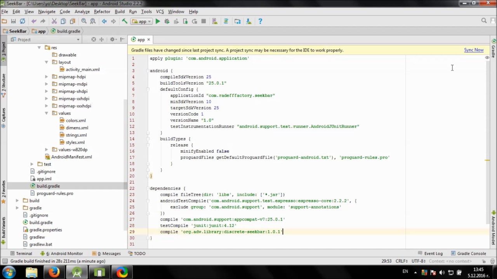Open Find with the magnifier icon
Screen dimensions: 497x279
point(84,21)
